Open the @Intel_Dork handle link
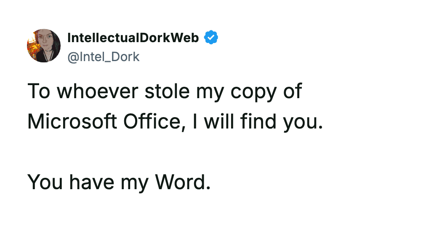Screen dimensions: 421x225 (103, 56)
